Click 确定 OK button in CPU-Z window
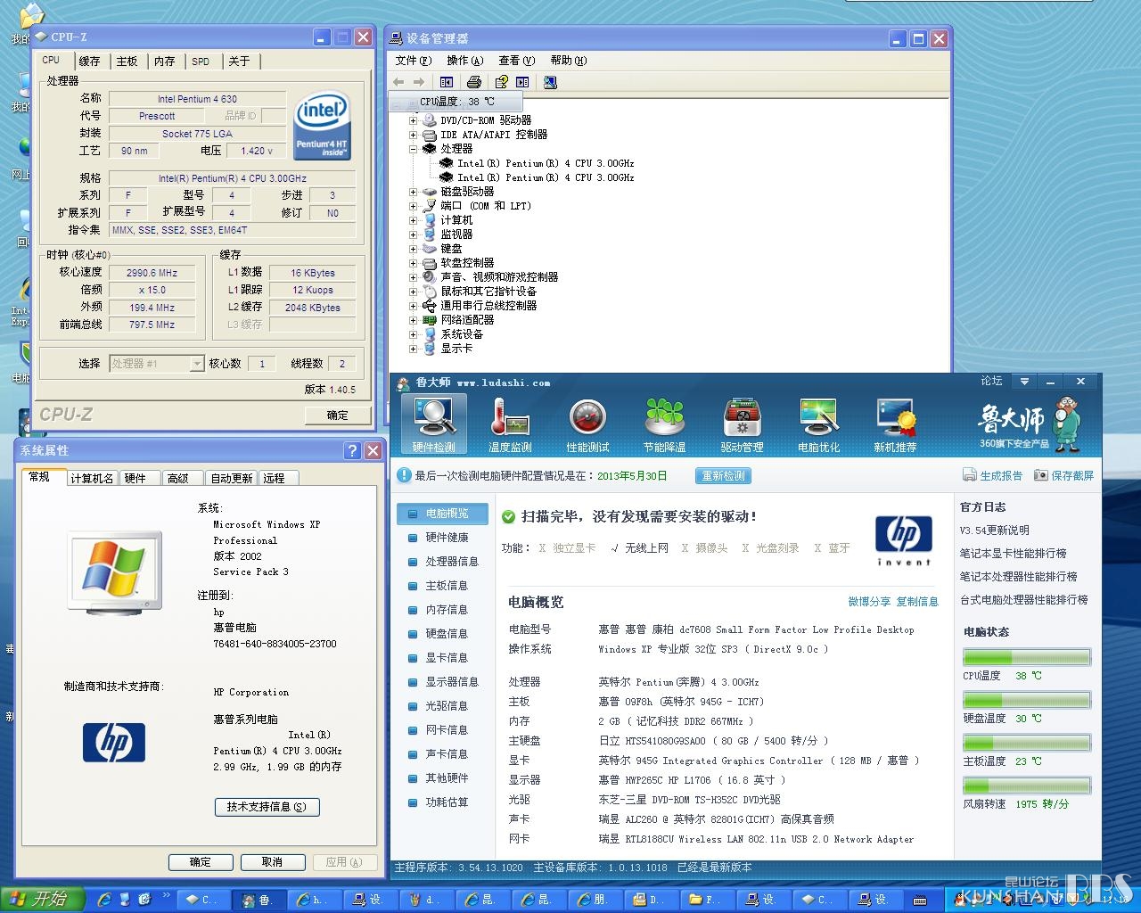Viewport: 1141px width, 913px height. [338, 415]
